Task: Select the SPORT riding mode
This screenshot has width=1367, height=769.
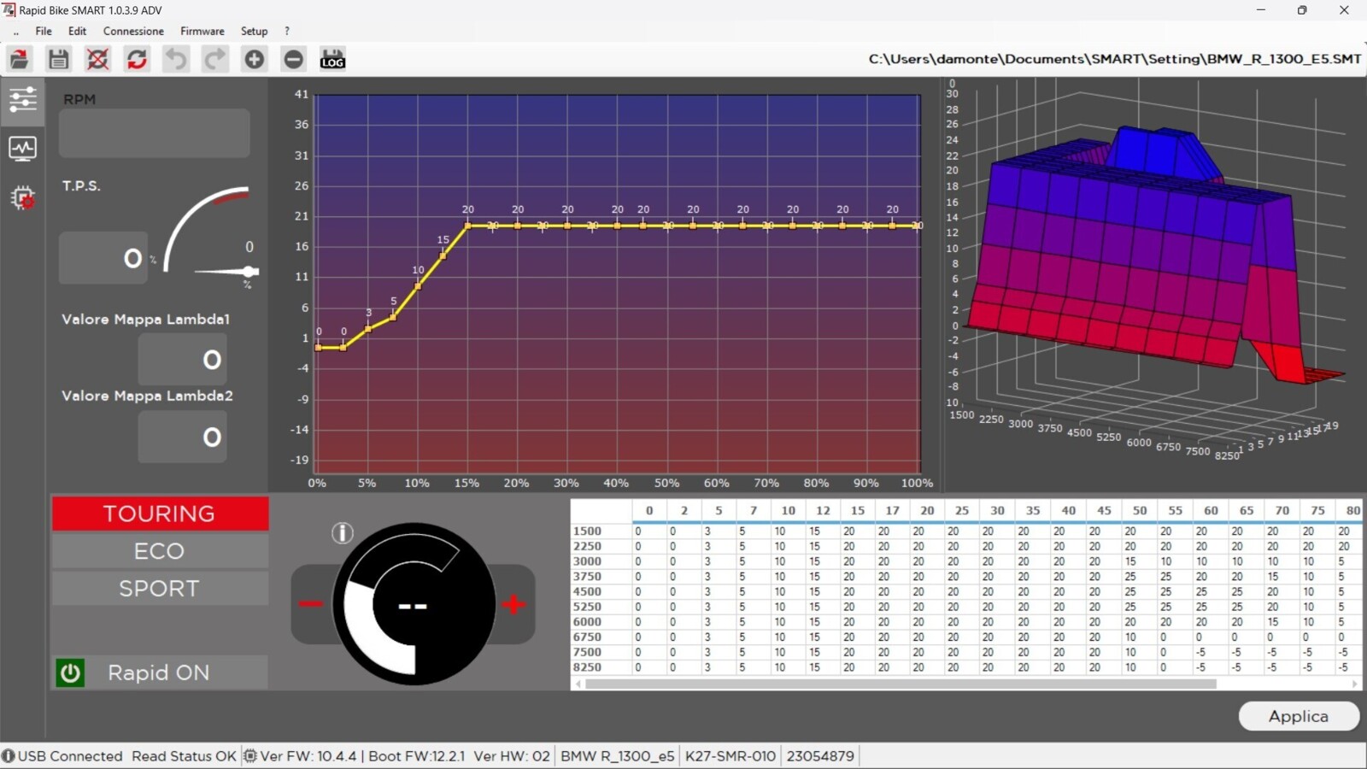Action: point(160,589)
